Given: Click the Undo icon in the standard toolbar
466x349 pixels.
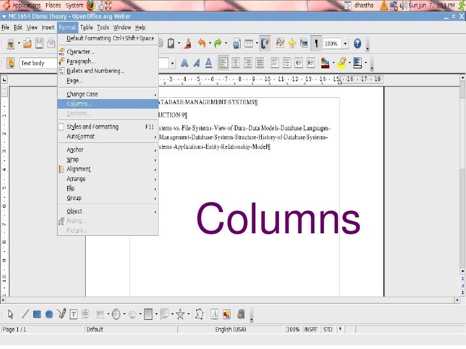Looking at the screenshot, I should point(202,43).
